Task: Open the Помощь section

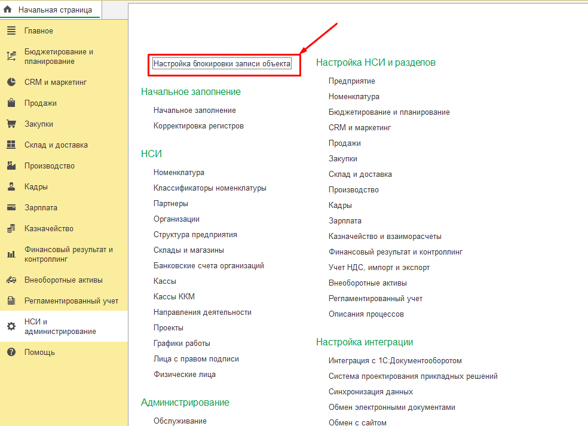Action: (x=64, y=352)
